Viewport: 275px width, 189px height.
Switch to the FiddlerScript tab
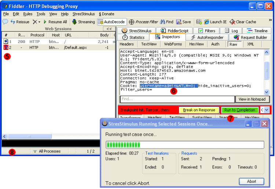click(x=174, y=31)
